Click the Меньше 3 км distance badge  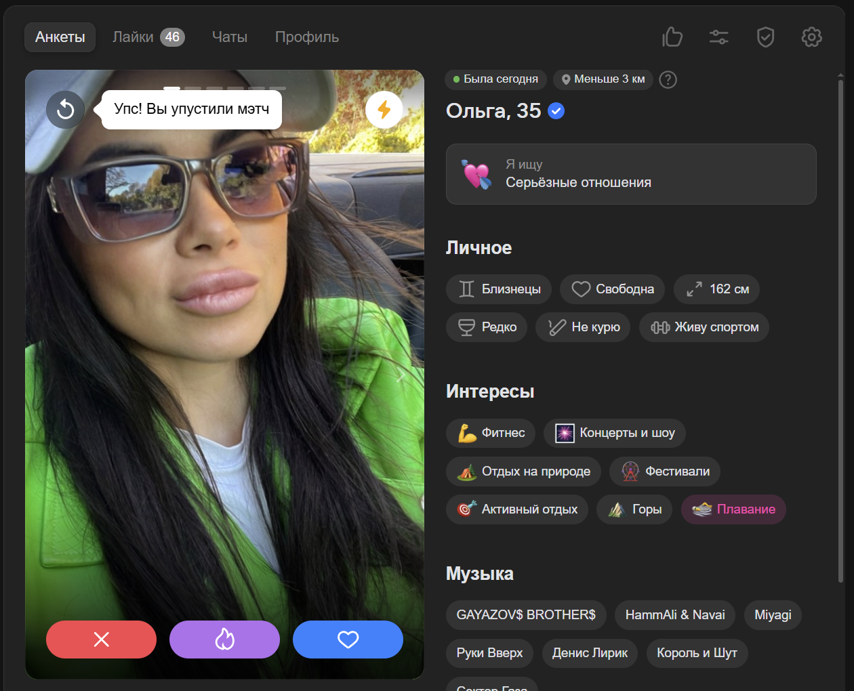603,79
